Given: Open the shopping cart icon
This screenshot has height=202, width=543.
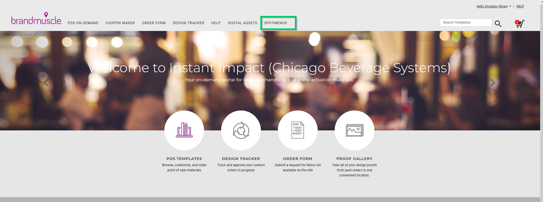Looking at the screenshot, I should coord(519,24).
